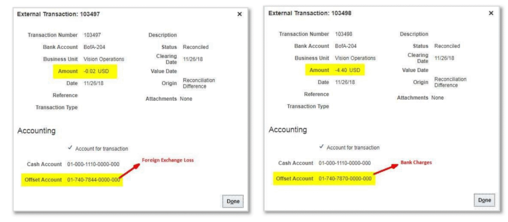Select Offset Account 01-740-7870-0000-000 value

coord(345,178)
